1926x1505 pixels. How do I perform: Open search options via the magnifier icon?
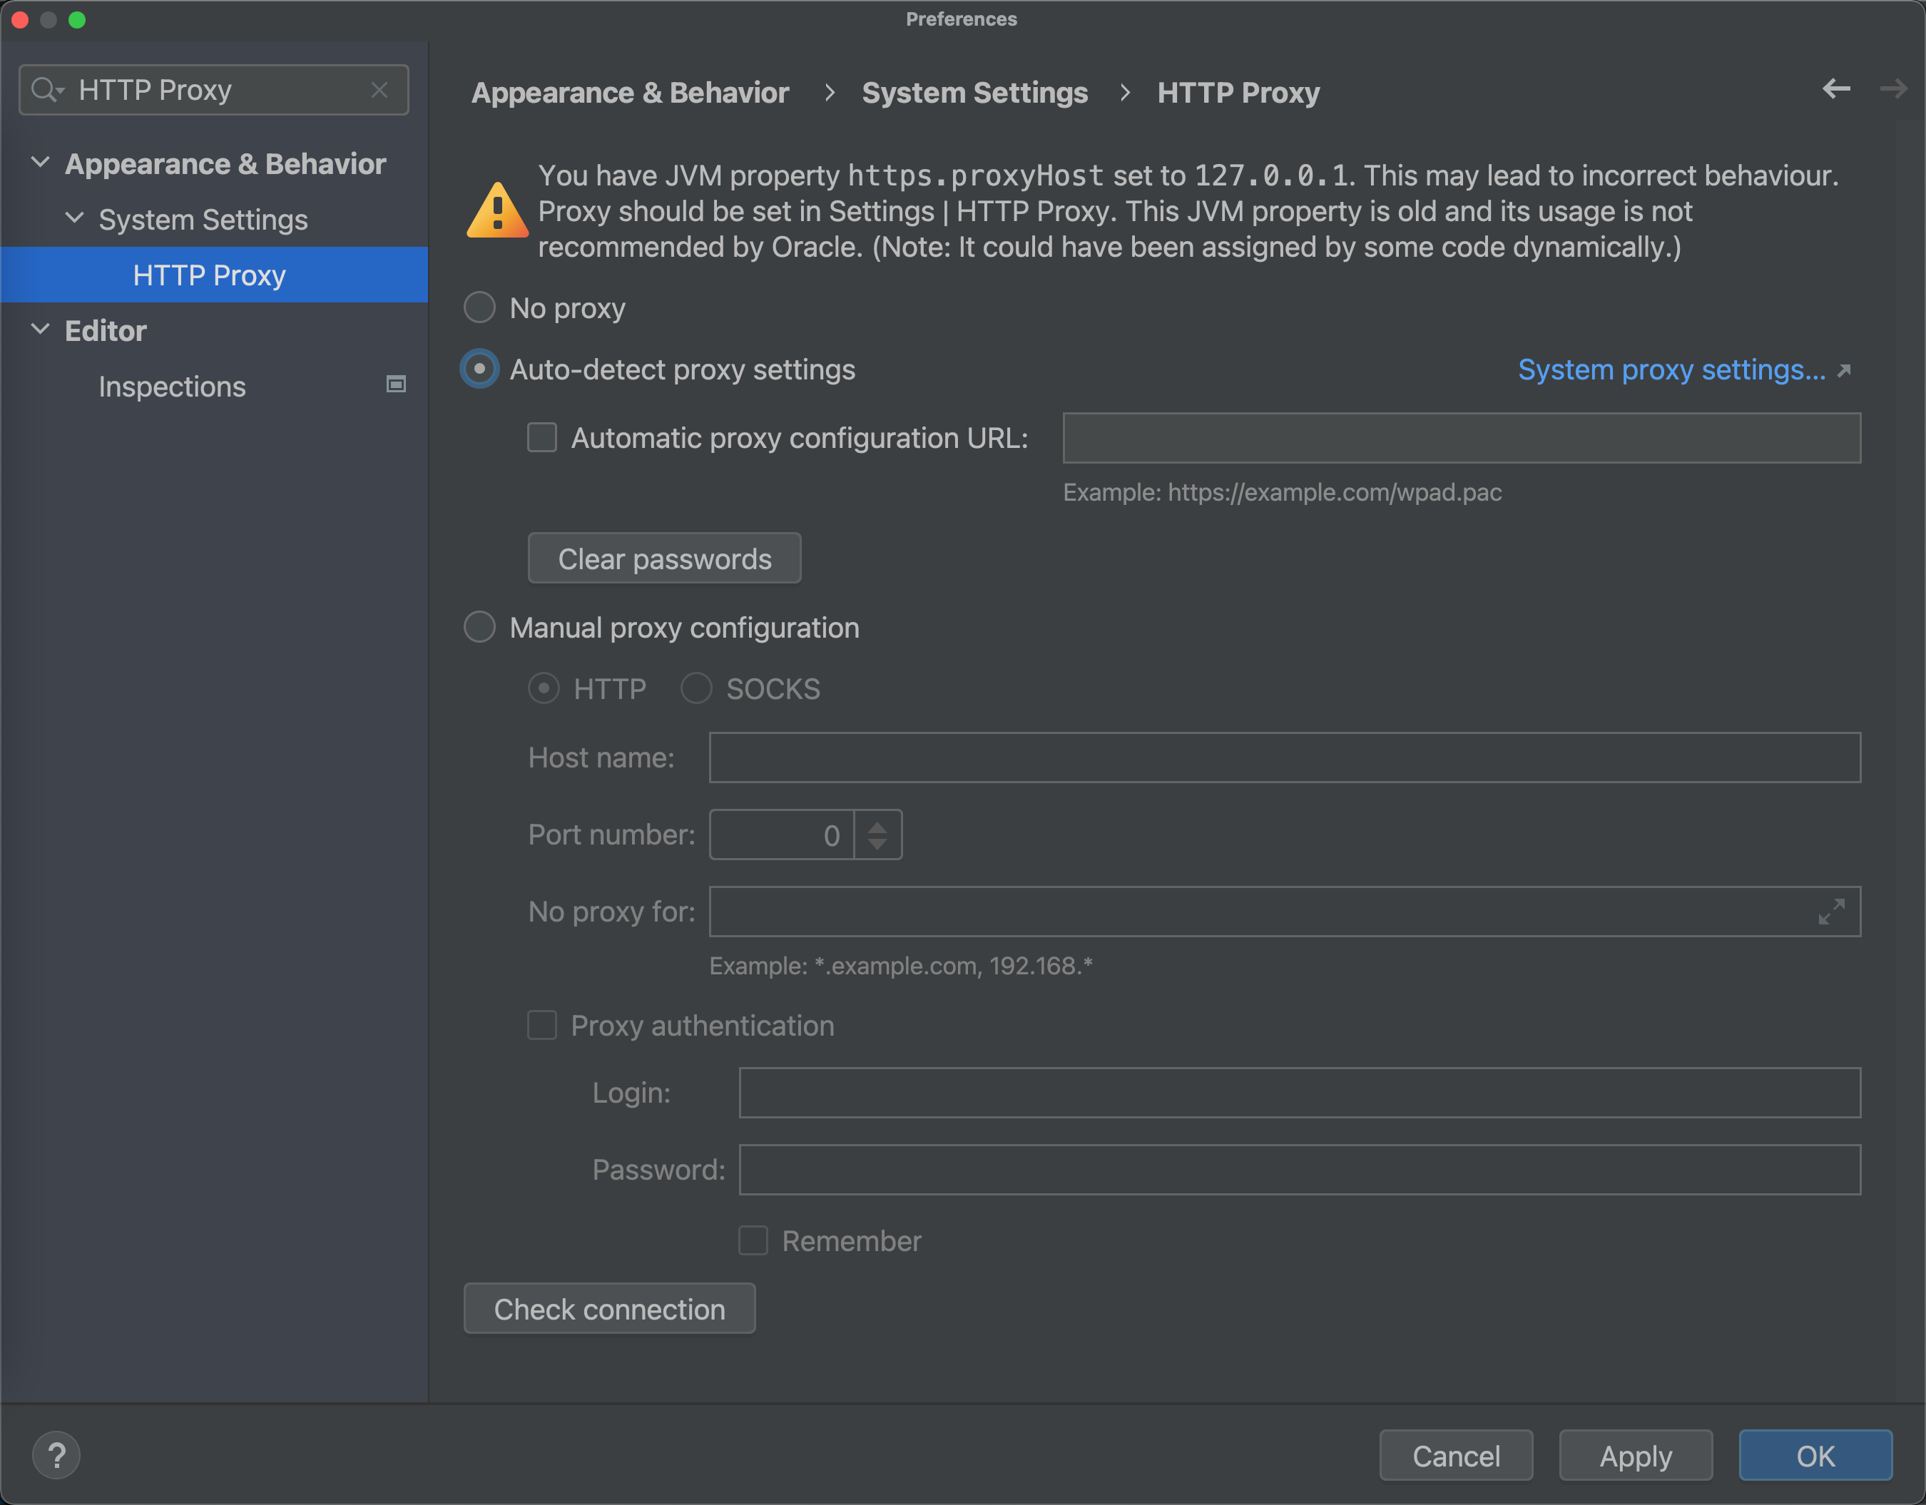[49, 89]
